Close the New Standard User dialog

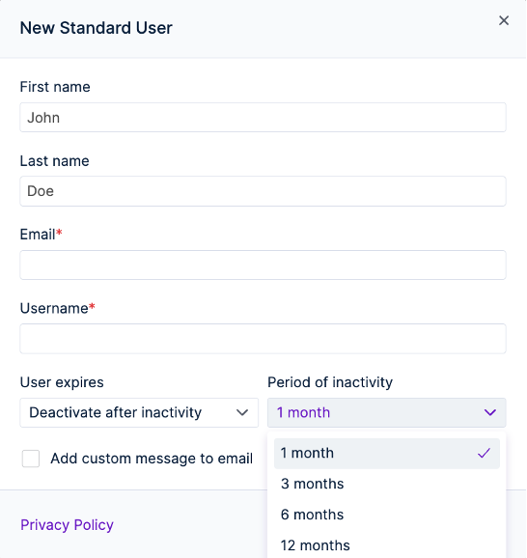(x=504, y=20)
